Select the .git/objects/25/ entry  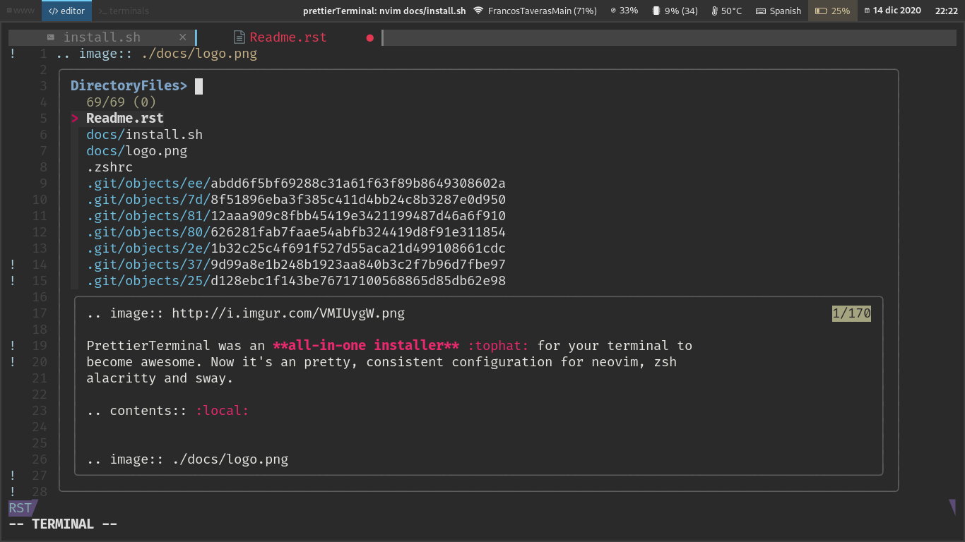click(x=296, y=281)
